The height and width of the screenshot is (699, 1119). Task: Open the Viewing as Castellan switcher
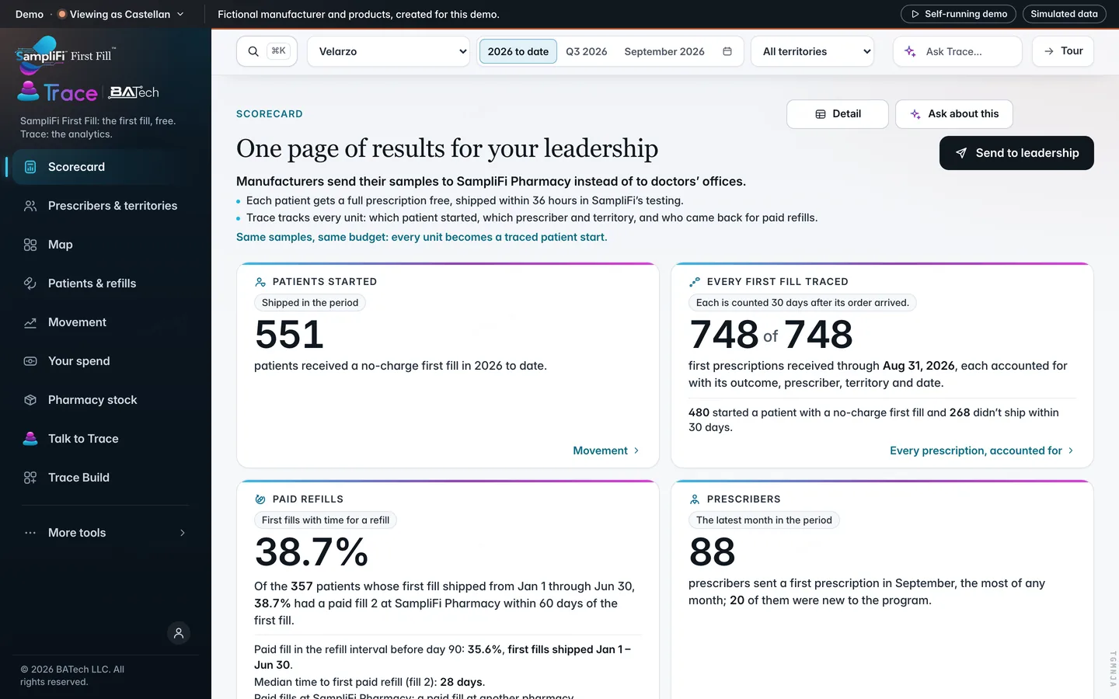(x=120, y=14)
